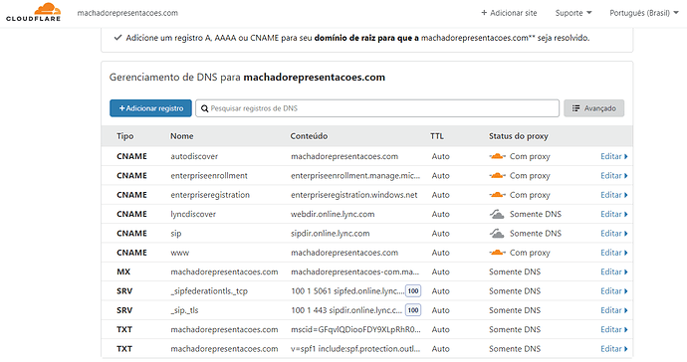Open the Avançado options button

coord(593,108)
